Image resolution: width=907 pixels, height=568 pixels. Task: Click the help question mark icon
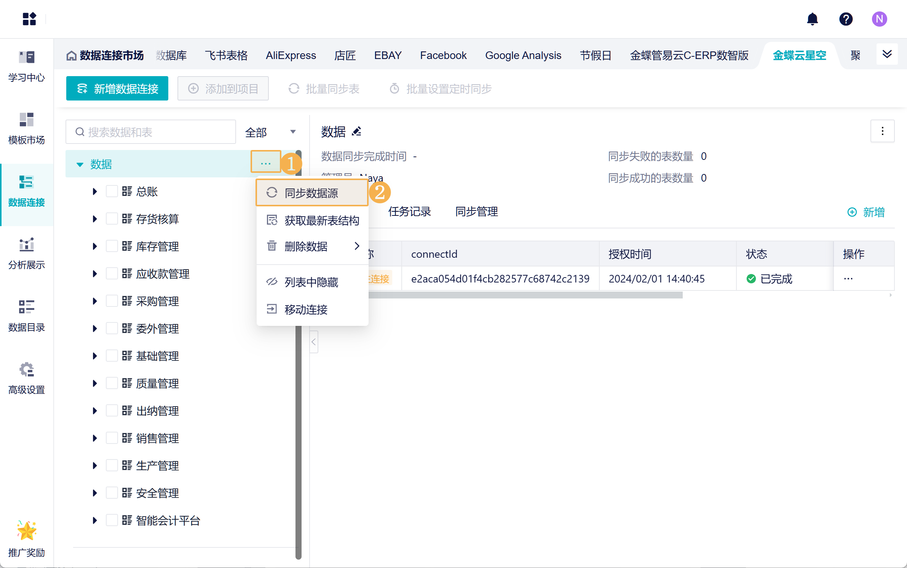pos(846,19)
